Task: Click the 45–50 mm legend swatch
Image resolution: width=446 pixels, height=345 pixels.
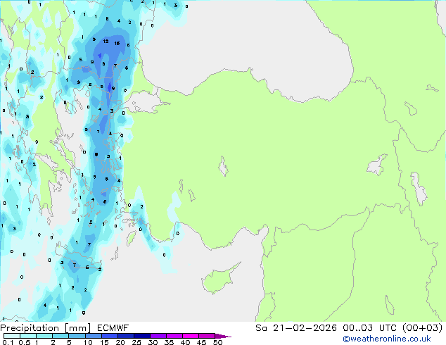Action: 207,336
